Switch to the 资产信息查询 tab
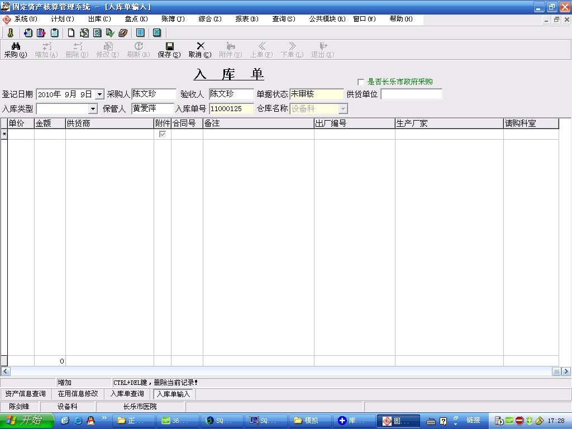This screenshot has width=572, height=429. pyautogui.click(x=25, y=394)
